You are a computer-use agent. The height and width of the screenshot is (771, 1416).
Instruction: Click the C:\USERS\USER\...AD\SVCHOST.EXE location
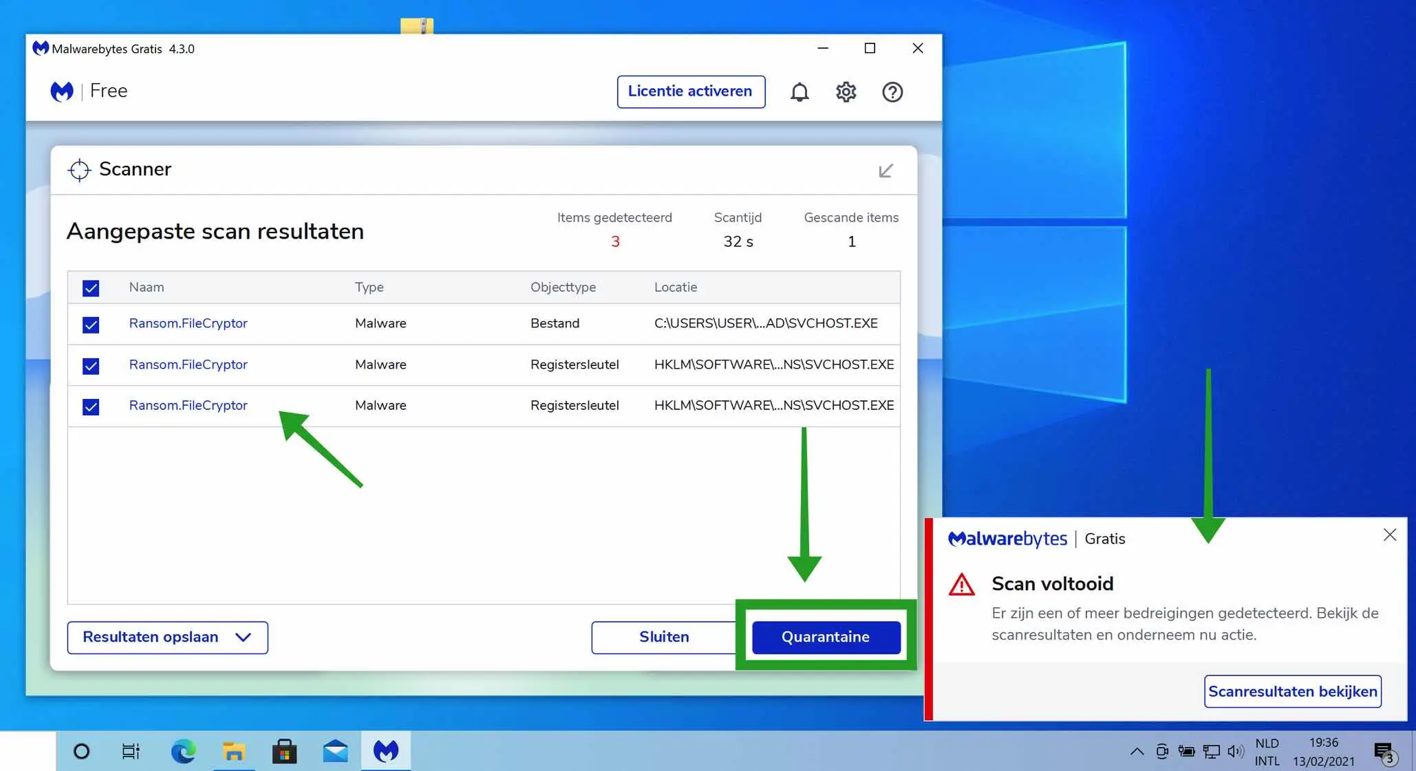pos(765,323)
